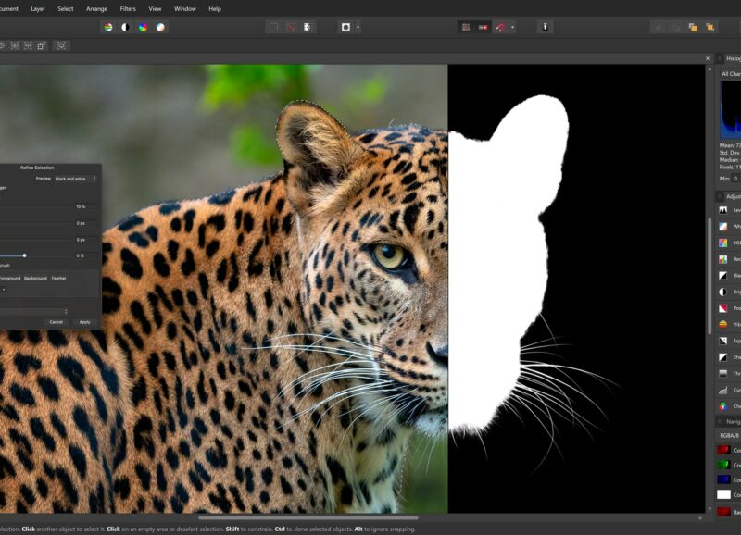This screenshot has width=741, height=535.
Task: Select the Composite Blue channel thumbnail
Action: point(723,479)
